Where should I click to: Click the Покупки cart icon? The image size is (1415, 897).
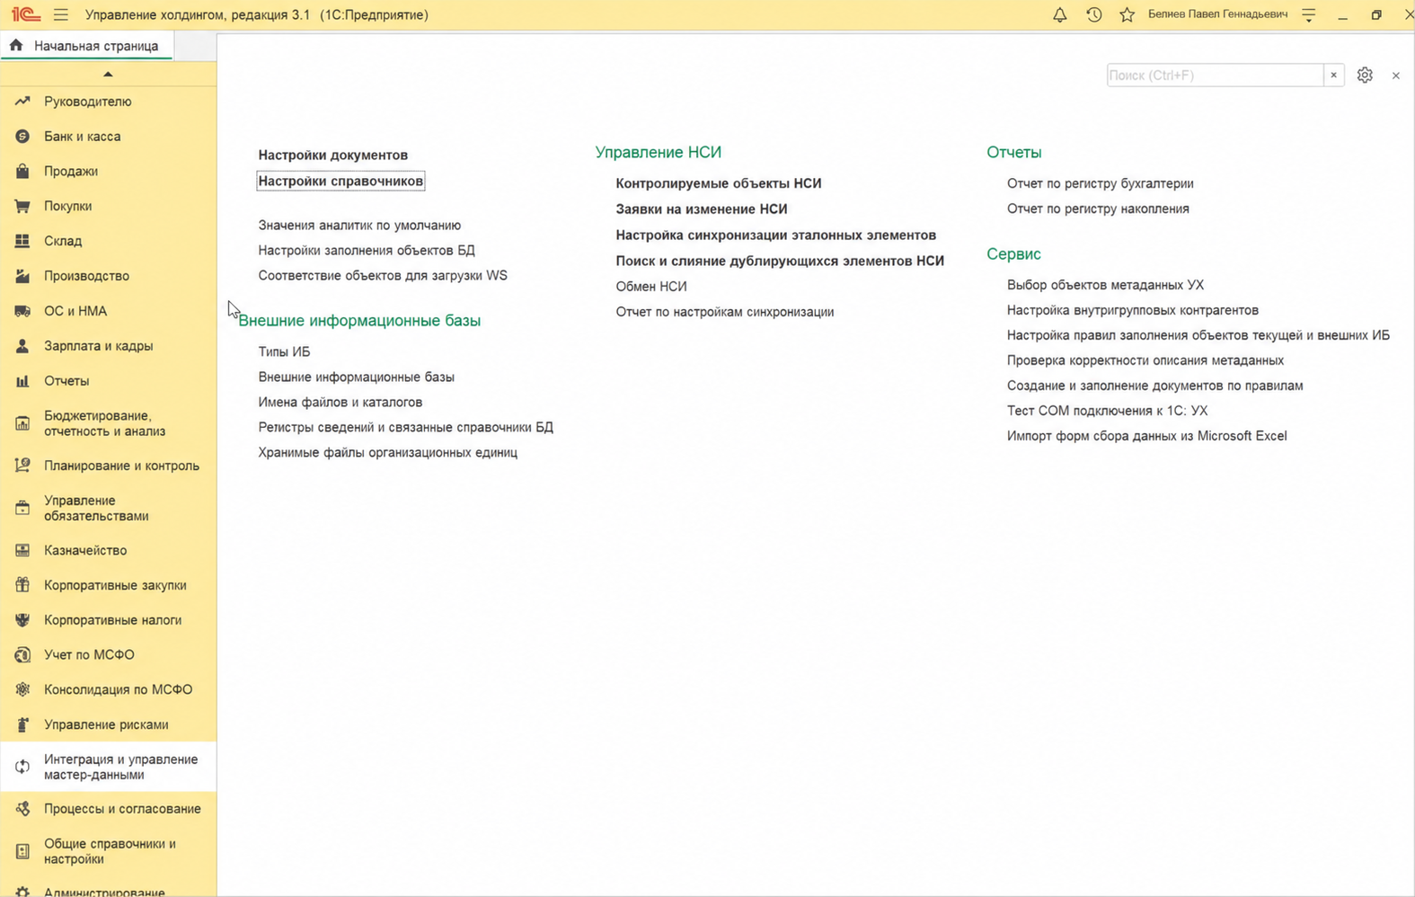22,206
